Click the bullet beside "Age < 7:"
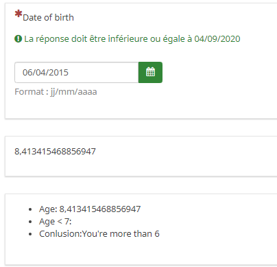Viewport: 277px width, 267px height. click(30, 222)
